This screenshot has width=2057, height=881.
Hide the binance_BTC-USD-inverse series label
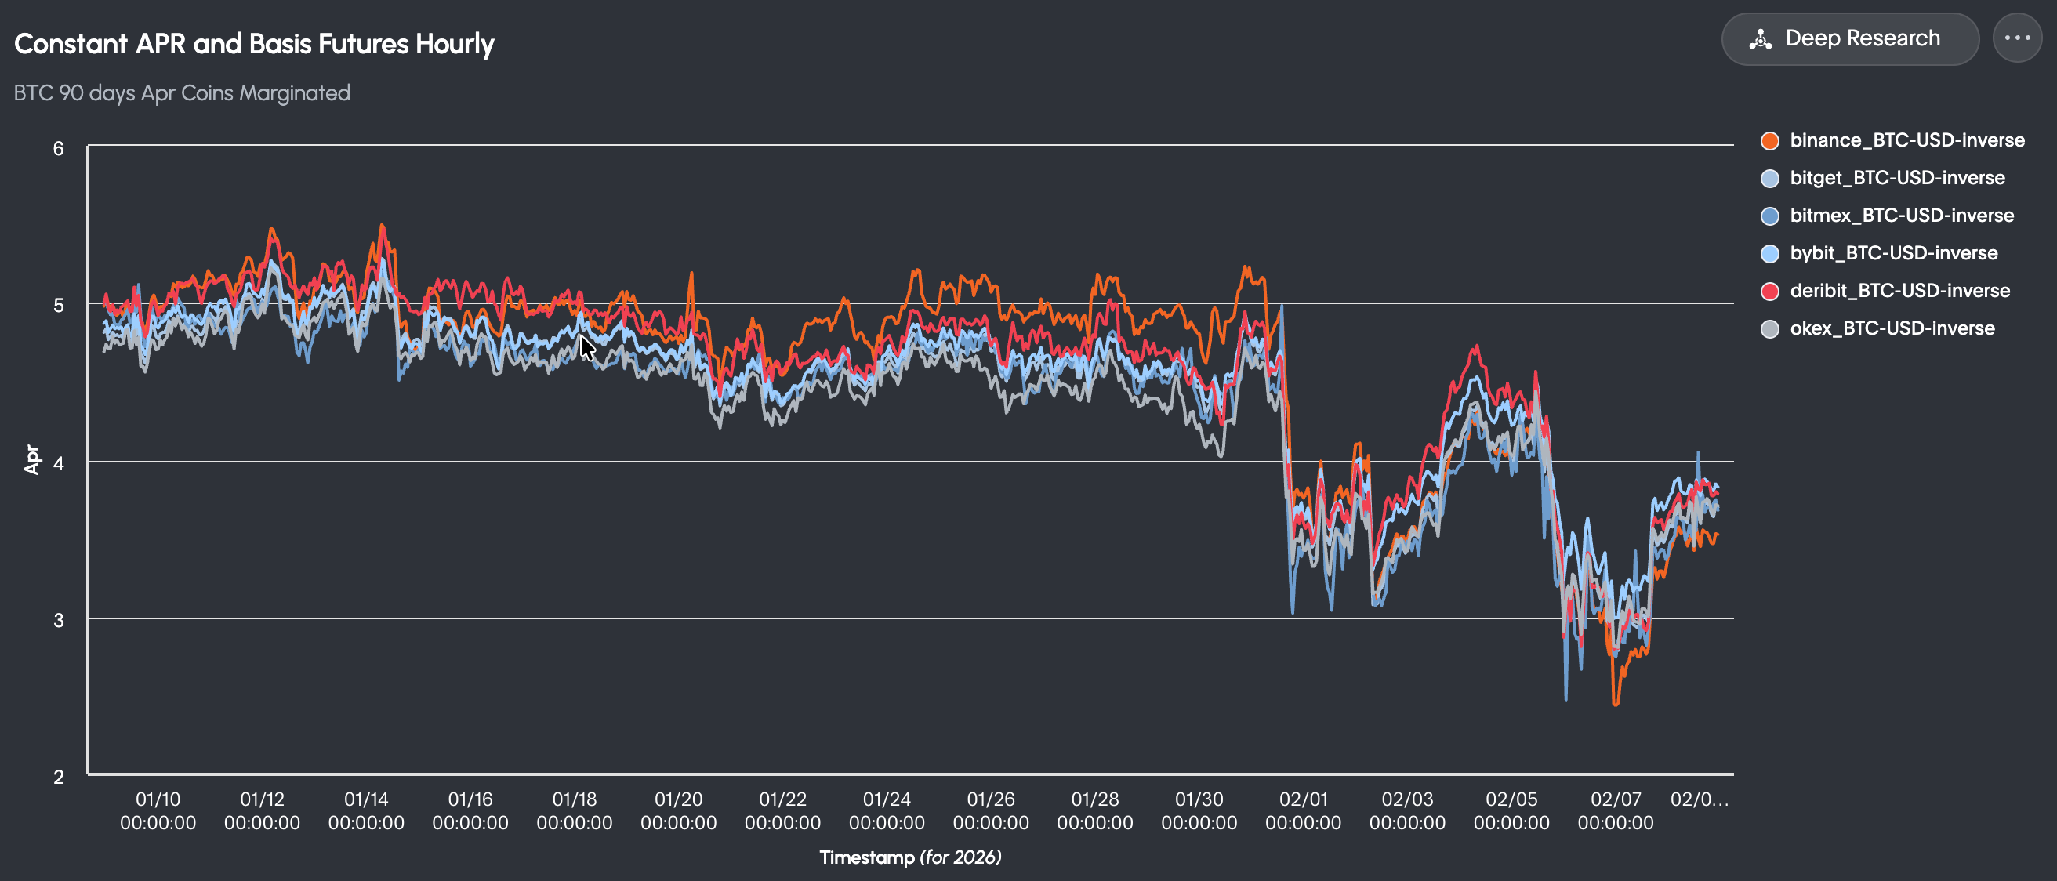(x=1906, y=140)
